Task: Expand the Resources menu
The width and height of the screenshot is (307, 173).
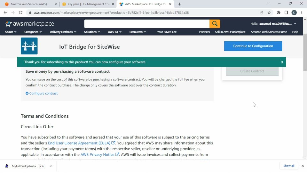Action: tap(138, 32)
